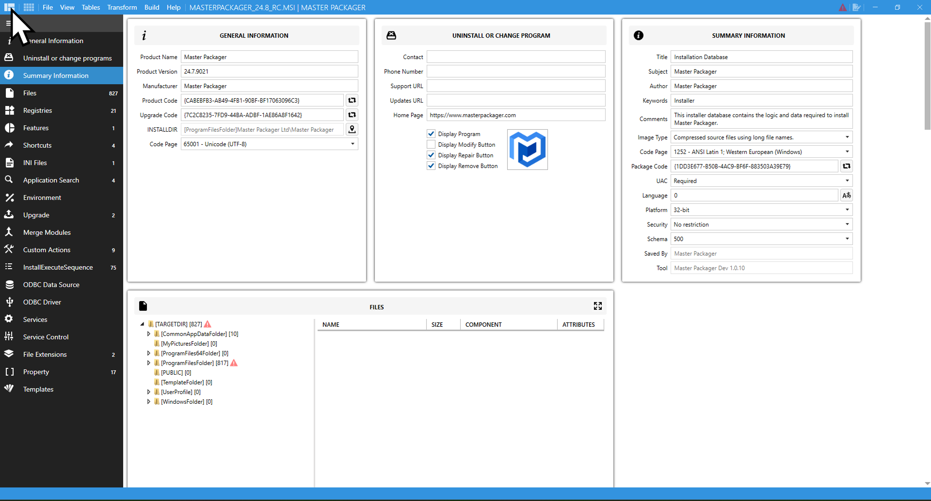This screenshot has width=931, height=501.
Task: Open the UAC dropdown
Action: (847, 181)
